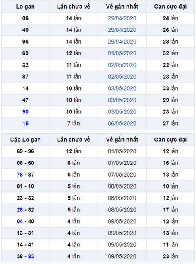Open blue 78 link in pair 78 - 87
The height and width of the screenshot is (264, 196).
click(20, 175)
